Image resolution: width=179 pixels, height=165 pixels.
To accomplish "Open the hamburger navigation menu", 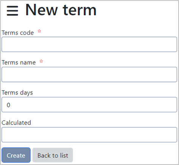I will (x=12, y=11).
